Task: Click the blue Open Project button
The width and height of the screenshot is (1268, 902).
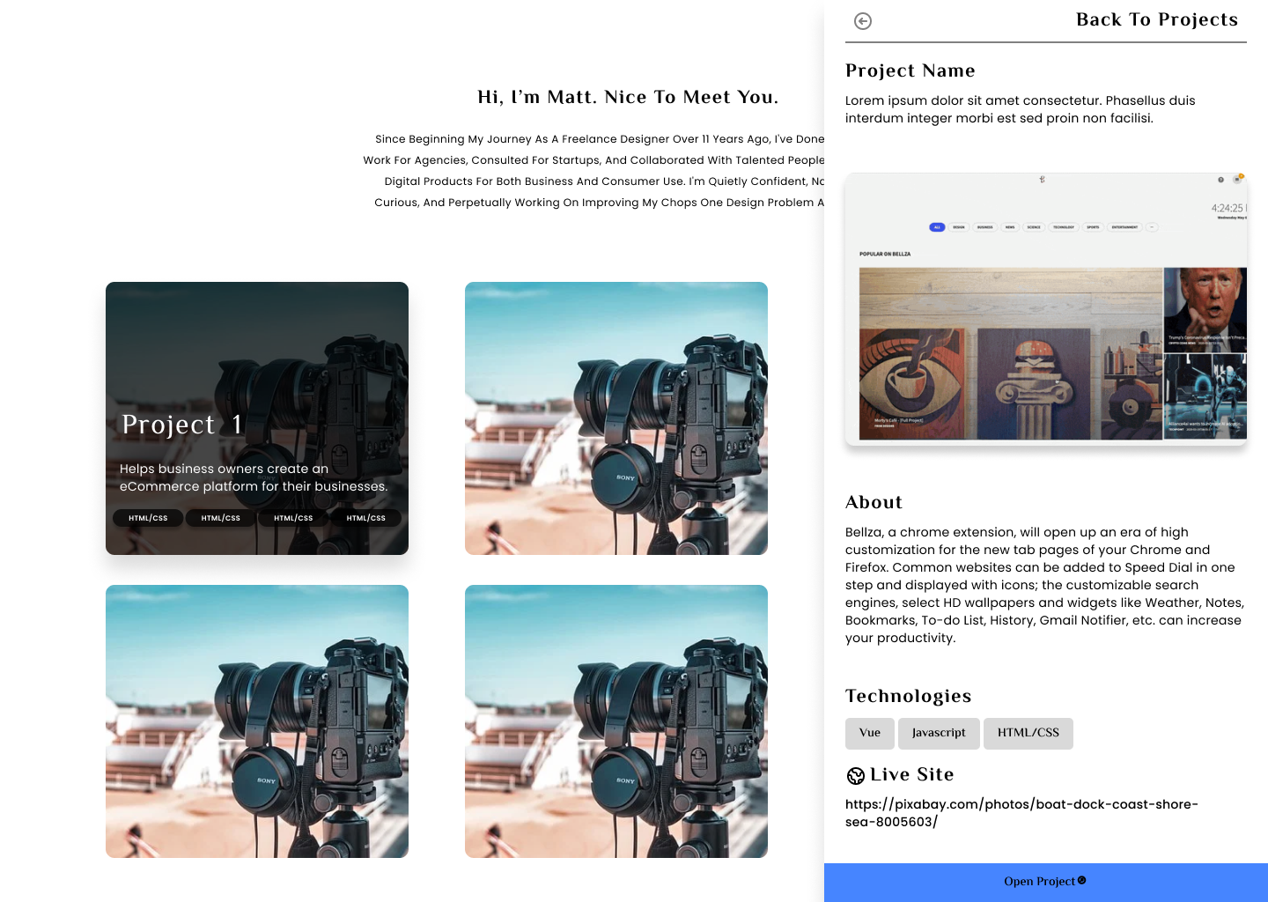Action: (1046, 882)
